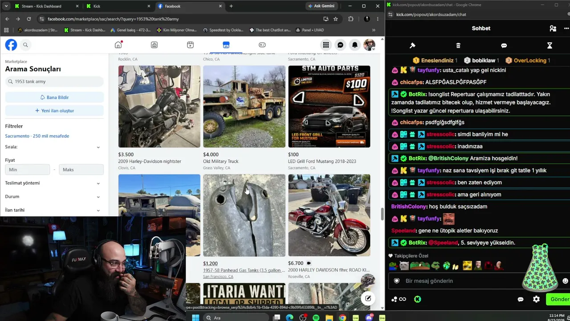
Task: Click the Facebook compose message floating button
Action: 368,298
